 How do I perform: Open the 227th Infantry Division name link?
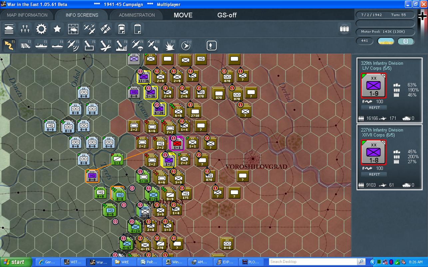pos(382,130)
